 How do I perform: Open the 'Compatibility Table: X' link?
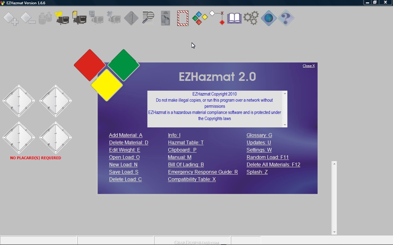tap(192, 179)
